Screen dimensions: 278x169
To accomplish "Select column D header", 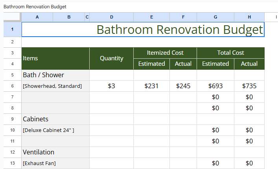I will (x=111, y=17).
